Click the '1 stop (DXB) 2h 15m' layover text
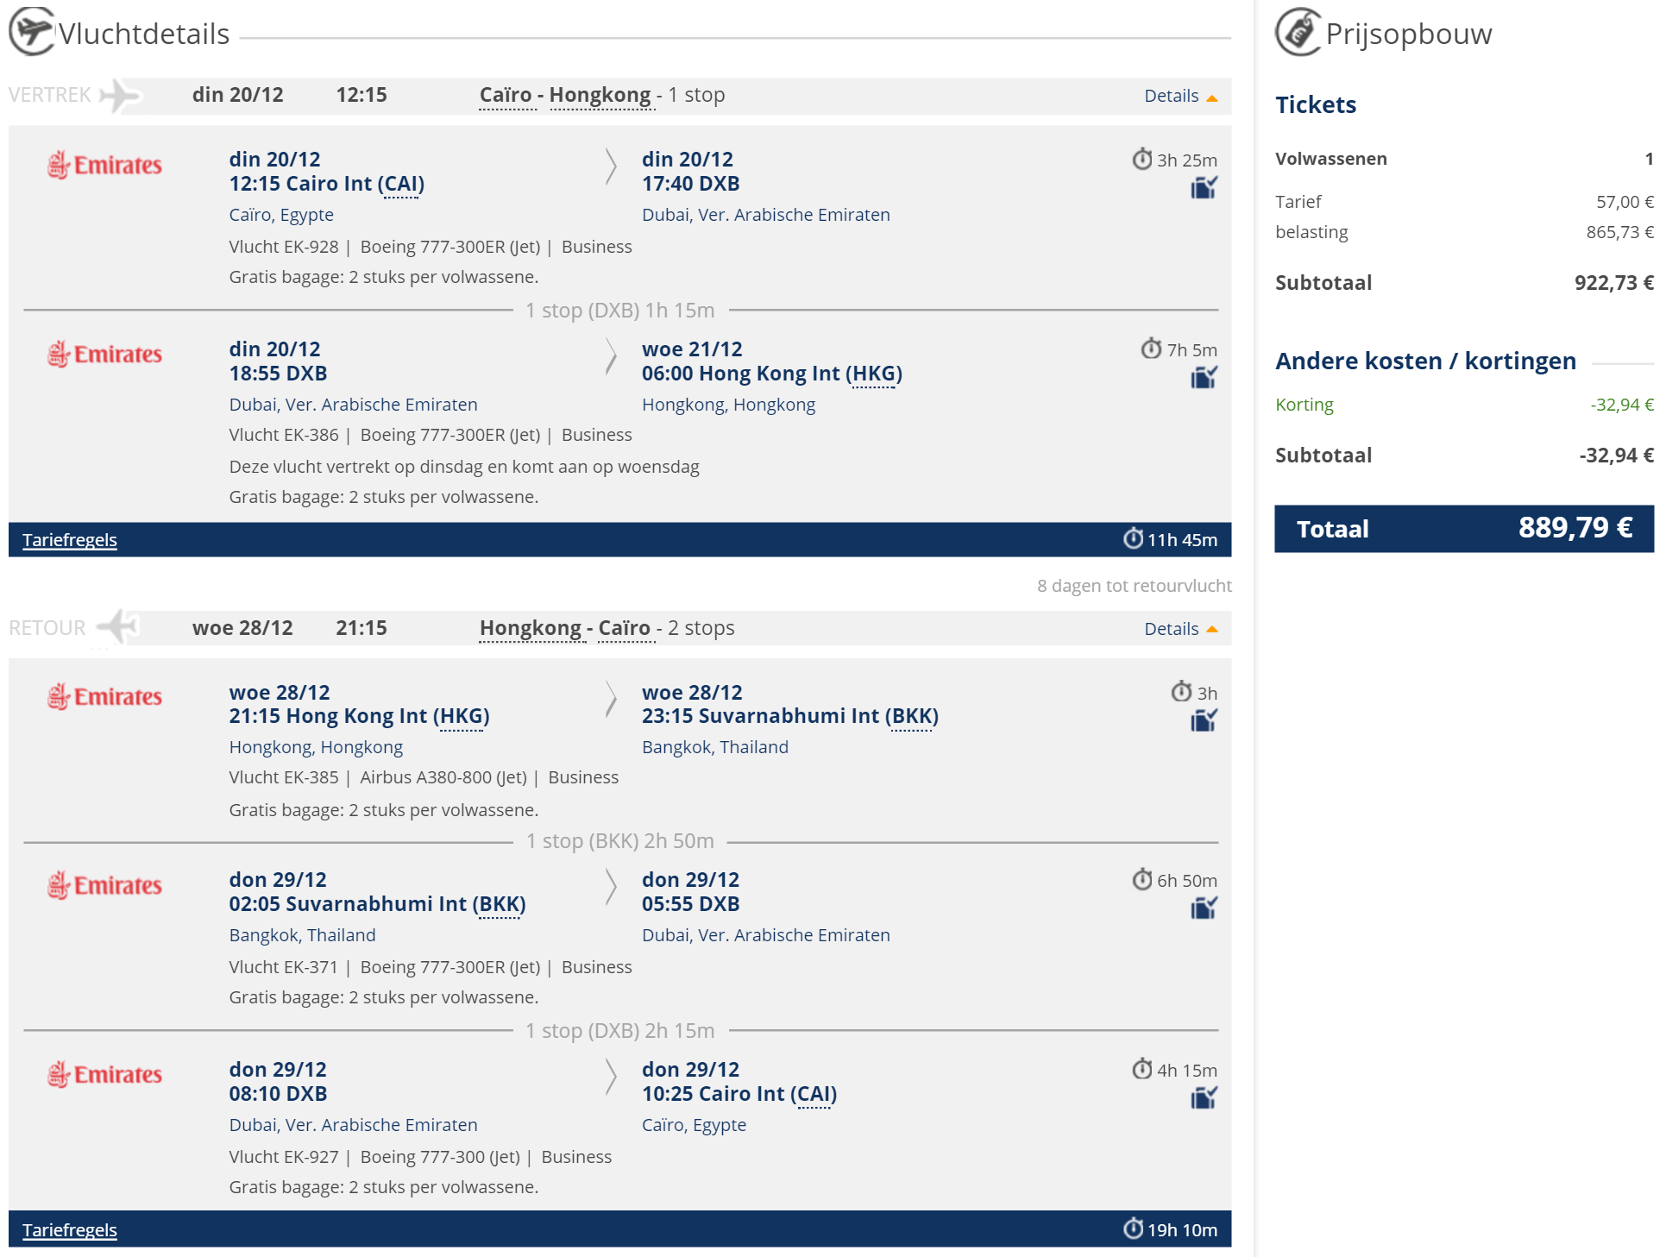Screen dimensions: 1666x1257 point(620,1031)
